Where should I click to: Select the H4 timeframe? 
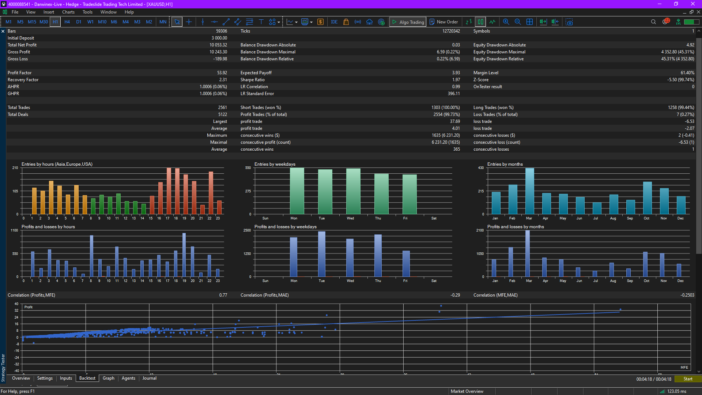pos(67,22)
